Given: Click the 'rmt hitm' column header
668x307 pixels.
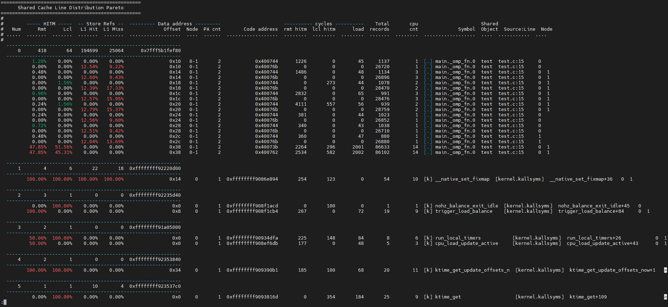Looking at the screenshot, I should click(x=295, y=29).
